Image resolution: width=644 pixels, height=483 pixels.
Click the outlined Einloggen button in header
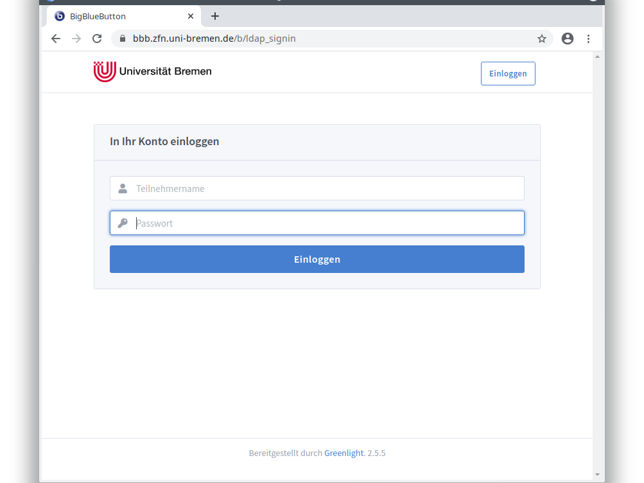pos(507,74)
